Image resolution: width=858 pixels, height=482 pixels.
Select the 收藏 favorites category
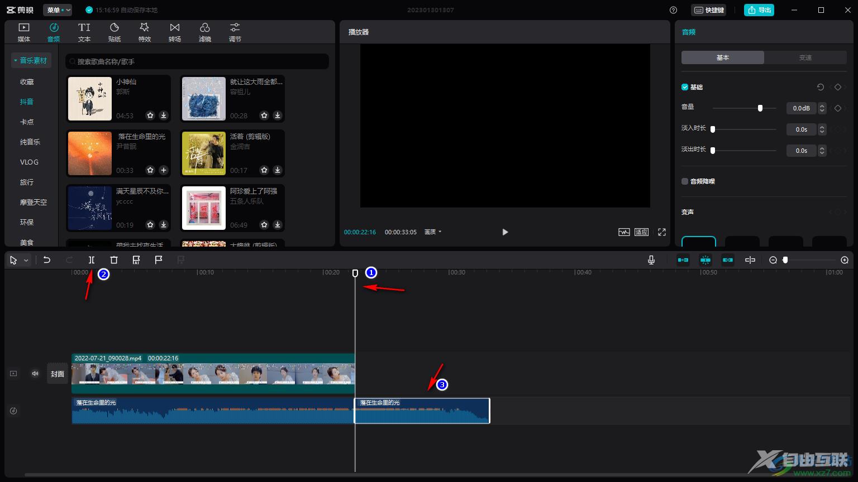(x=27, y=81)
